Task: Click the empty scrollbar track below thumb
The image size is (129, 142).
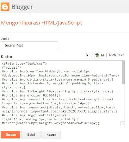Action: (x=124, y=103)
